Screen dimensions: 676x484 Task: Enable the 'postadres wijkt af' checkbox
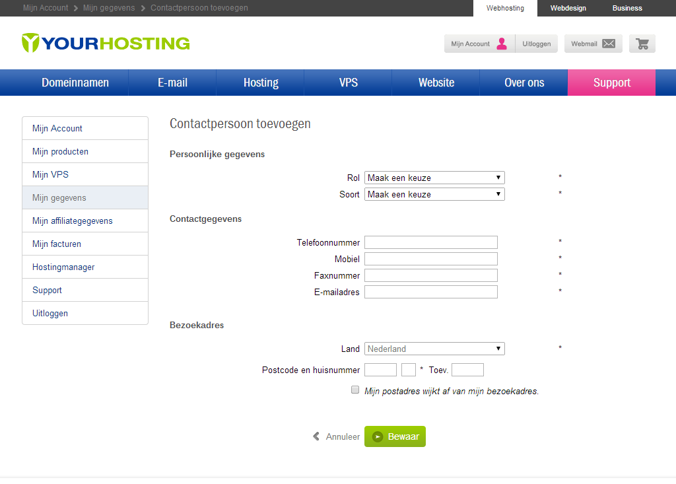click(355, 390)
